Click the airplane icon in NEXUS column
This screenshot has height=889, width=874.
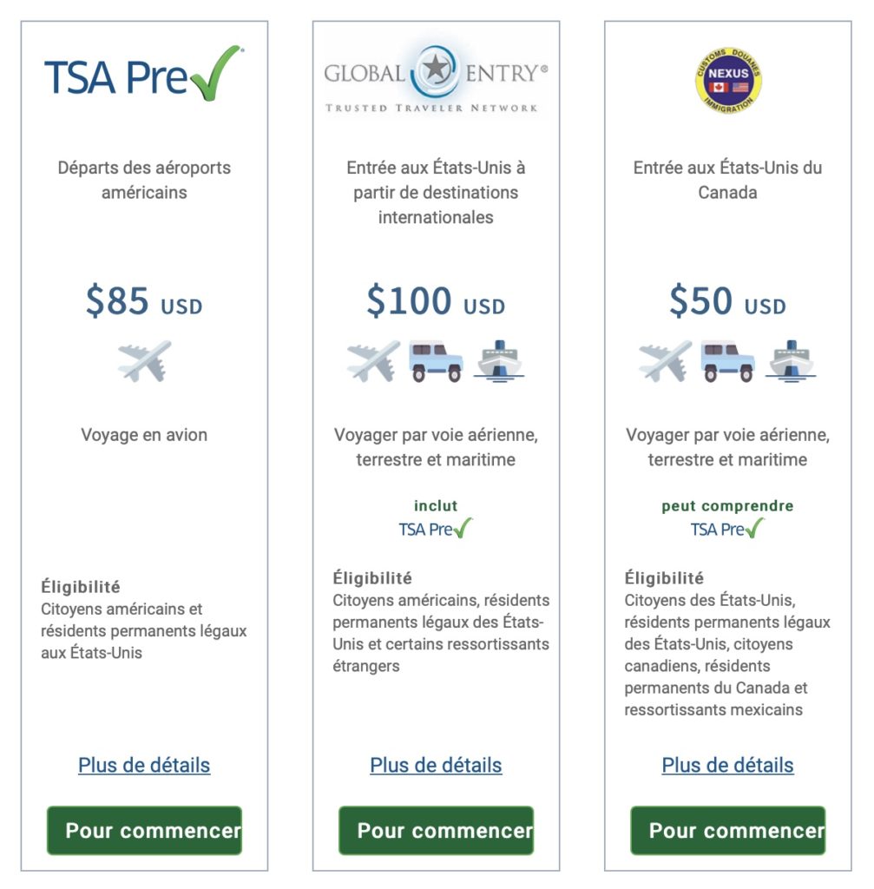pyautogui.click(x=666, y=362)
